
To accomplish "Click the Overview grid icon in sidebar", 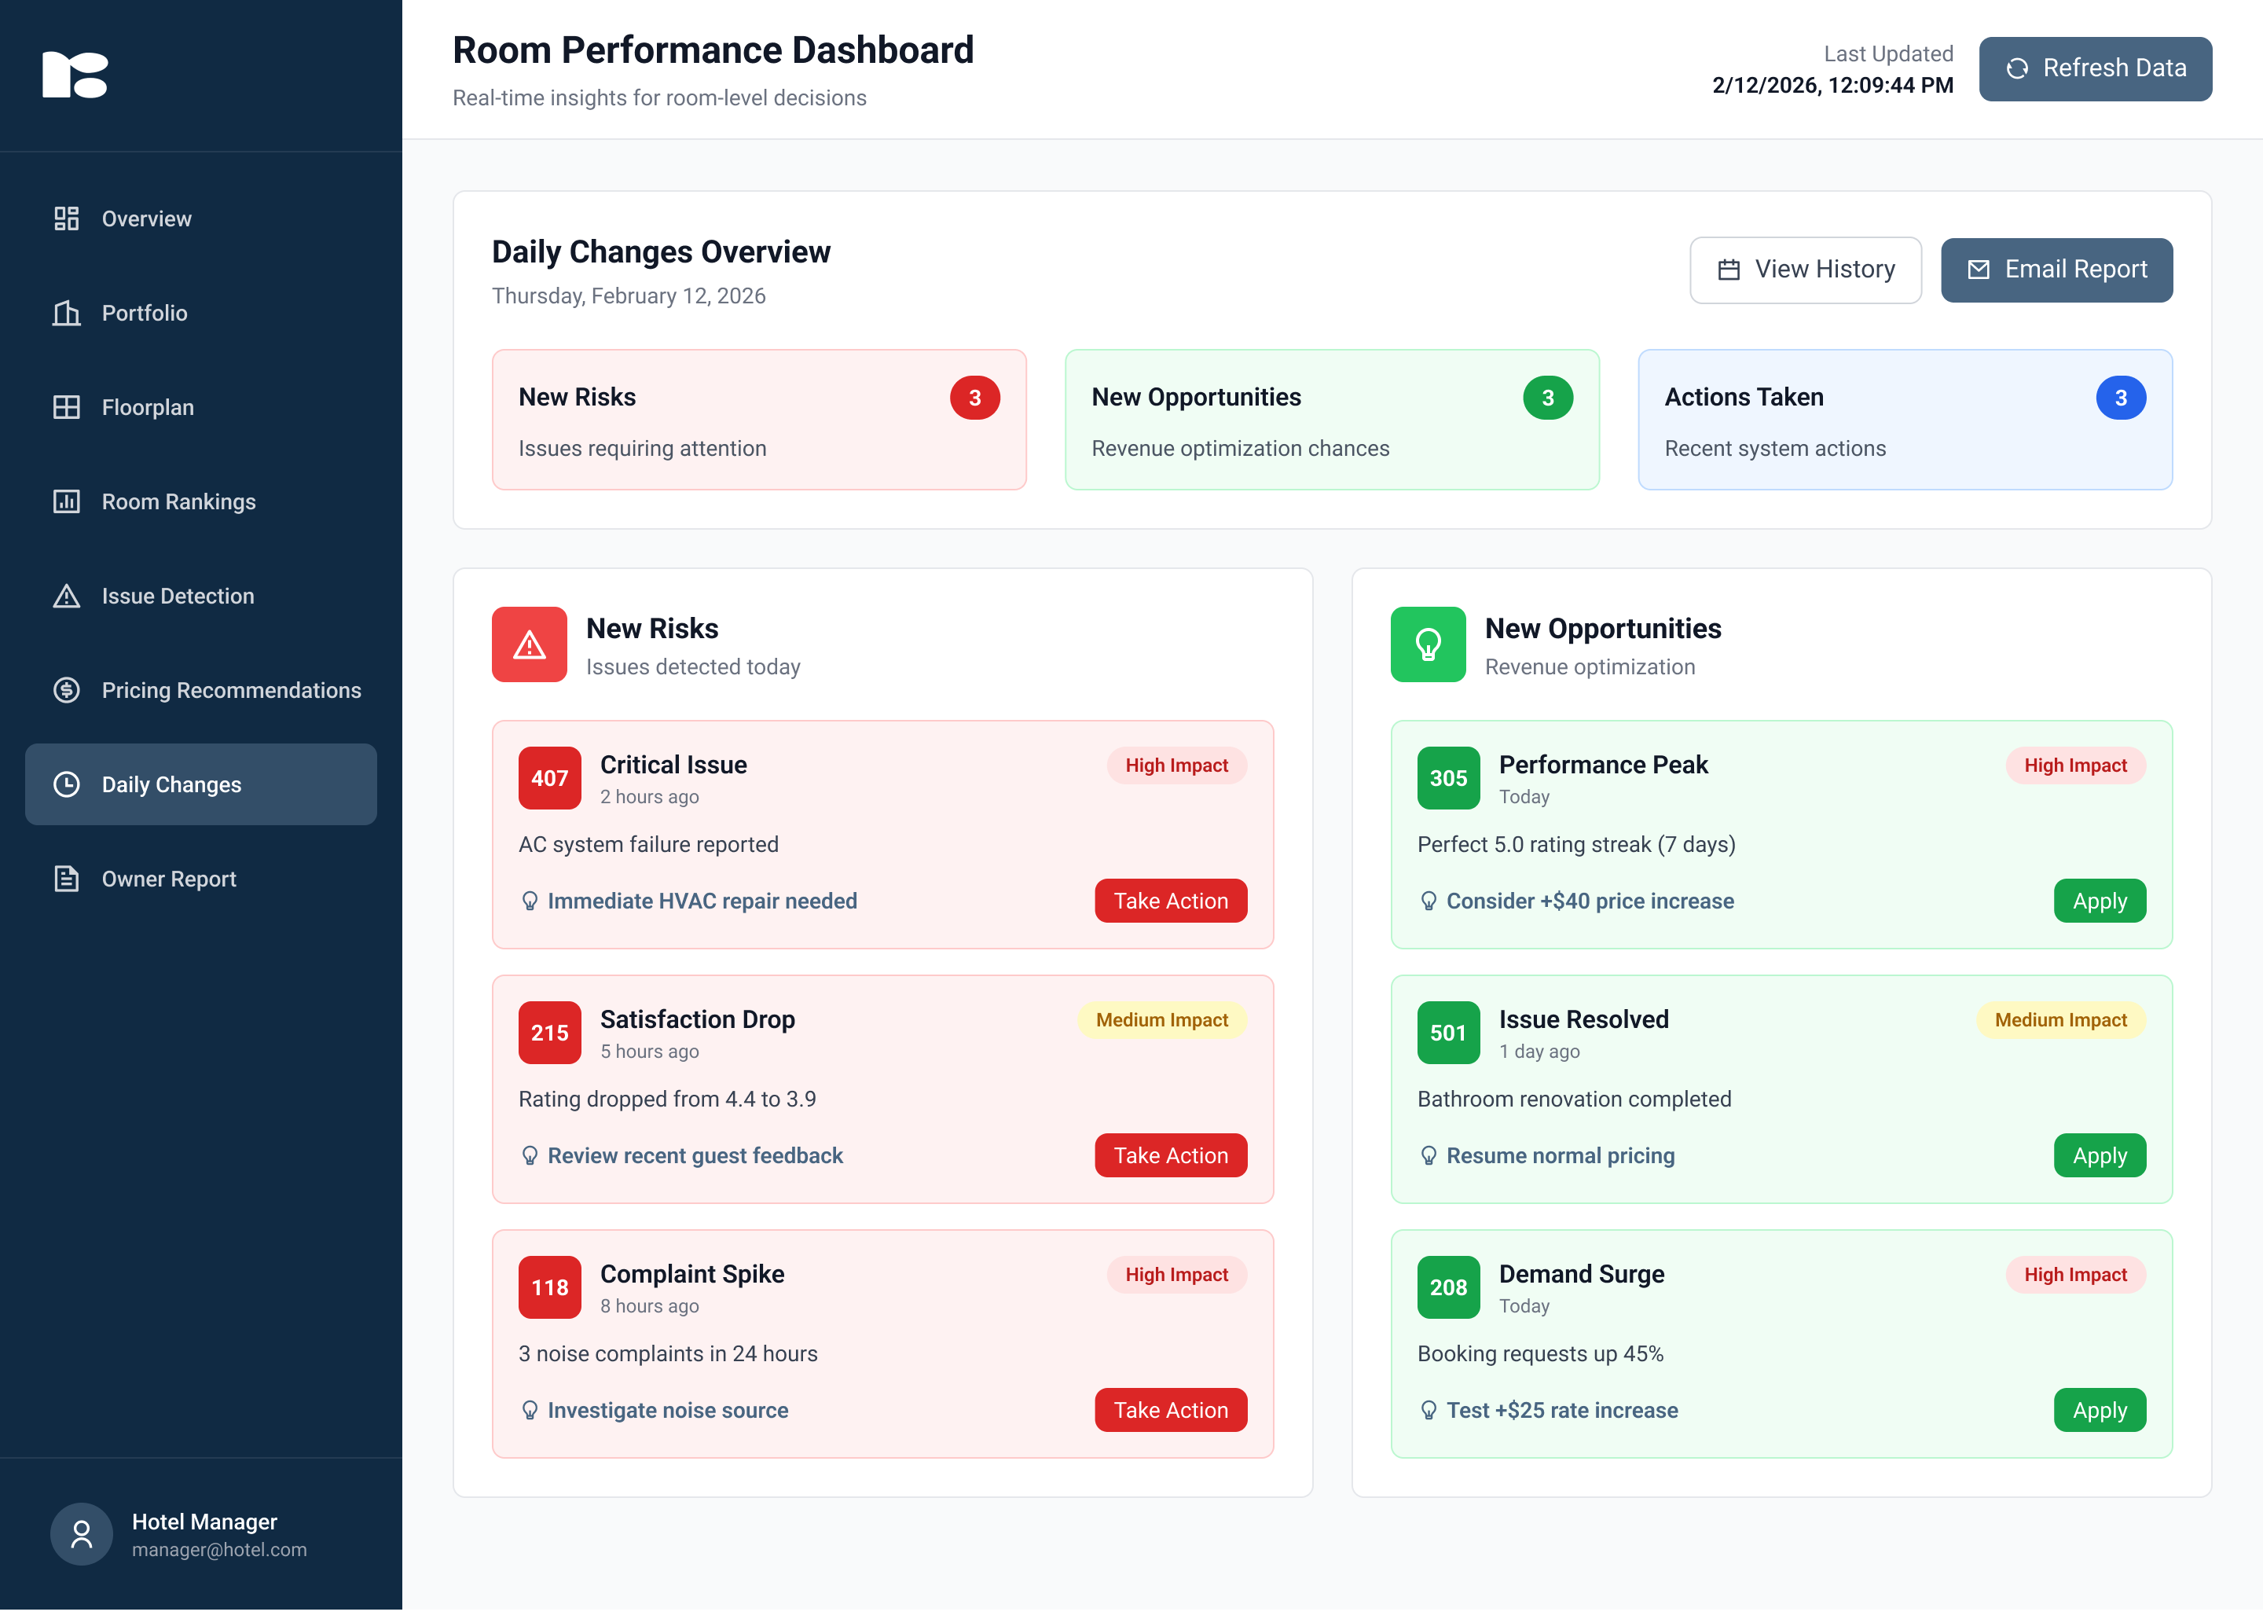I will point(66,218).
